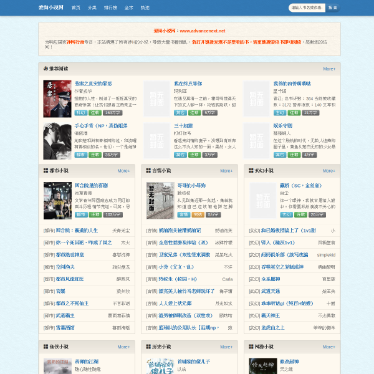Image resolution: width=374 pixels, height=374 pixels.
Task: Click the 搜索 search button
Action: pyautogui.click(x=333, y=8)
